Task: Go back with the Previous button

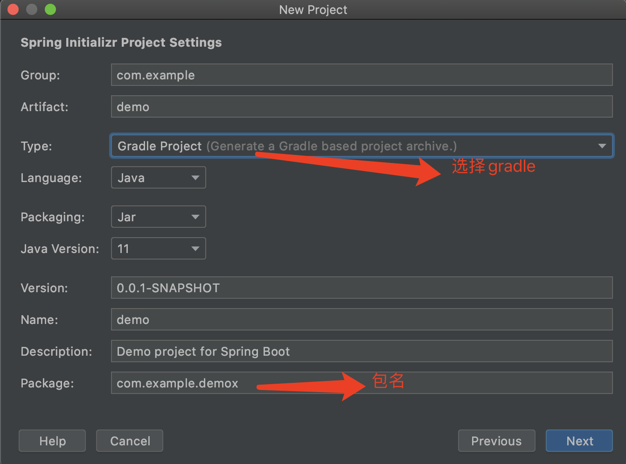Action: coord(496,441)
